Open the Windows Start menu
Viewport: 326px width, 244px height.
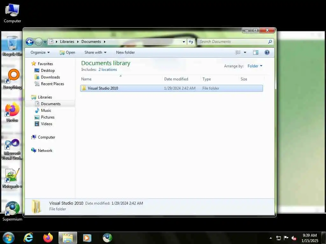coord(8,238)
